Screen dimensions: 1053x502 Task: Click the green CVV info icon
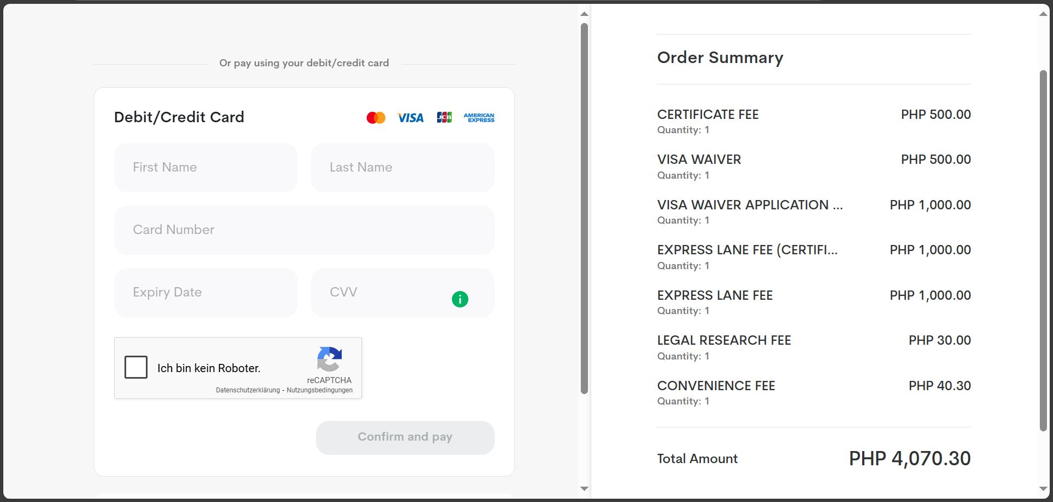(461, 299)
